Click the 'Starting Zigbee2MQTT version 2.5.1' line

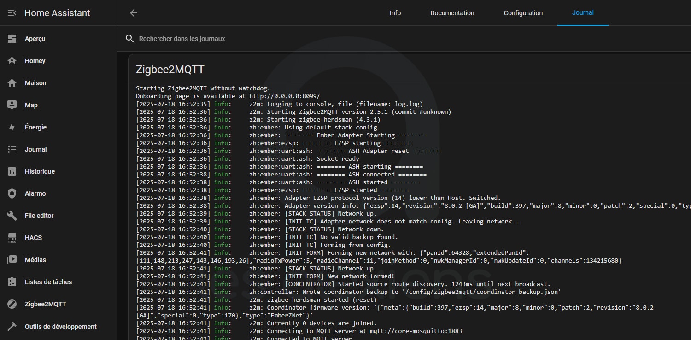[293, 111]
